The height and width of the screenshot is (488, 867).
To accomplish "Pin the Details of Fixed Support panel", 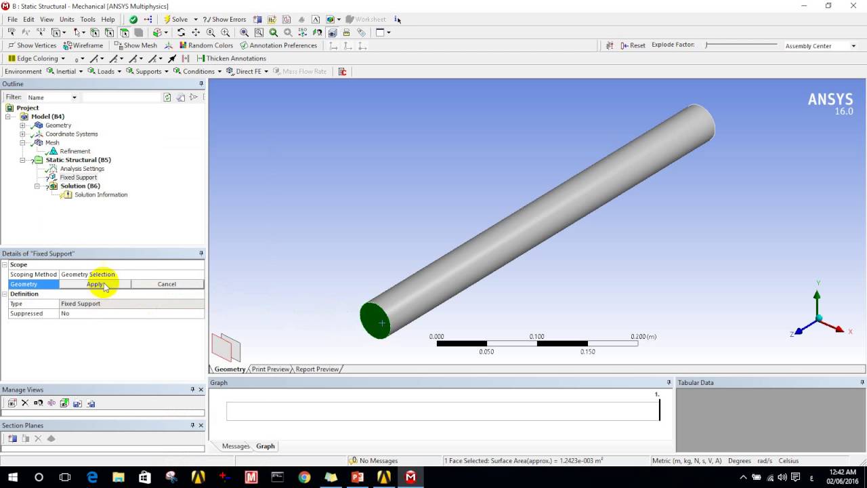I will (201, 253).
